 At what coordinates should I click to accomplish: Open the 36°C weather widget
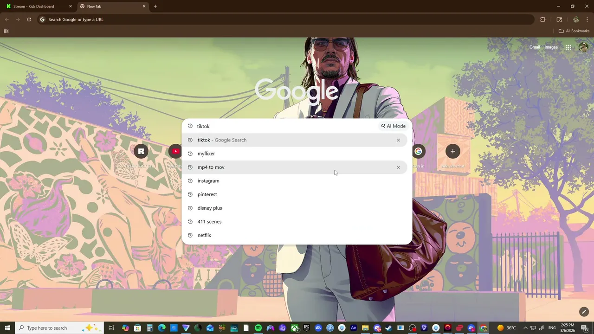pos(506,328)
